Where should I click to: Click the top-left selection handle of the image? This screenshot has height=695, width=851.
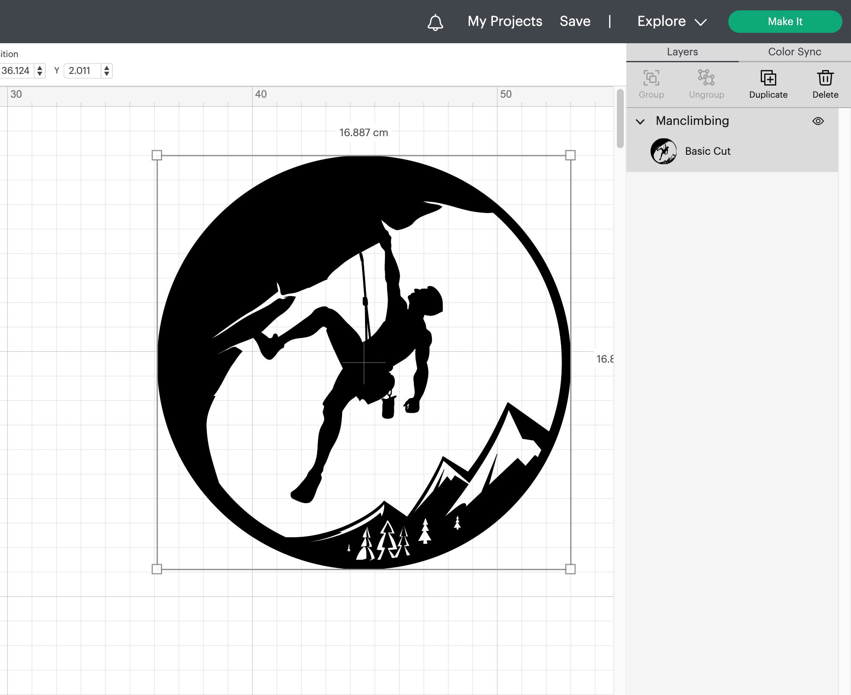(x=157, y=156)
